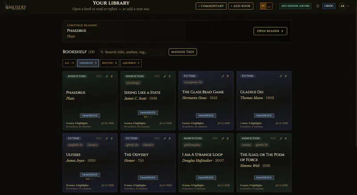This screenshot has width=357, height=195.
Task: Click the Avg Session 2.18 hrs badge
Action: coord(295,6)
